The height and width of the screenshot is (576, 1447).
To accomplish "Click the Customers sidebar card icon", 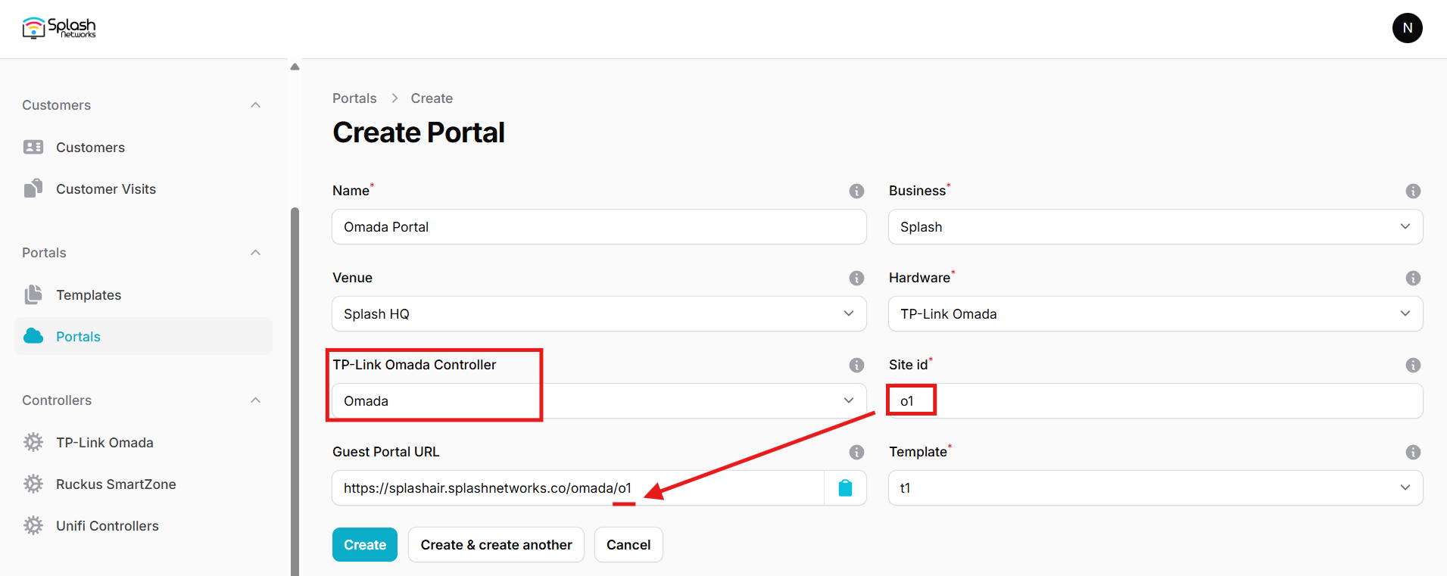I will pyautogui.click(x=33, y=147).
